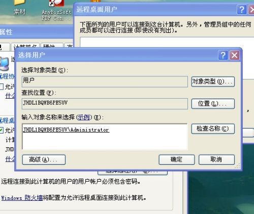Toggle the unchecked 允许 remote assistance checkbox
This screenshot has height=214, width=254.
tap(2, 87)
